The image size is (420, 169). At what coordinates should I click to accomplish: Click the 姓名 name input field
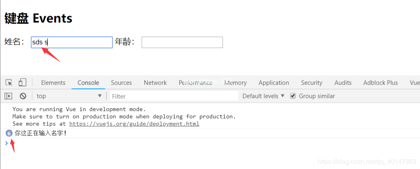72,42
